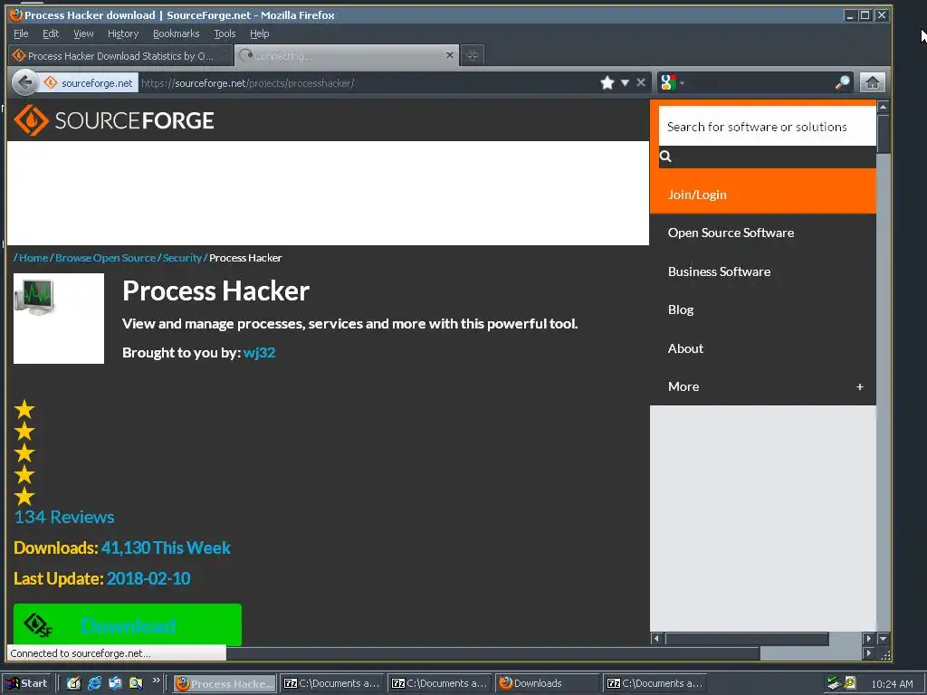The image size is (927, 695).
Task: Launch Internet Explorer from quick launch
Action: click(x=94, y=683)
